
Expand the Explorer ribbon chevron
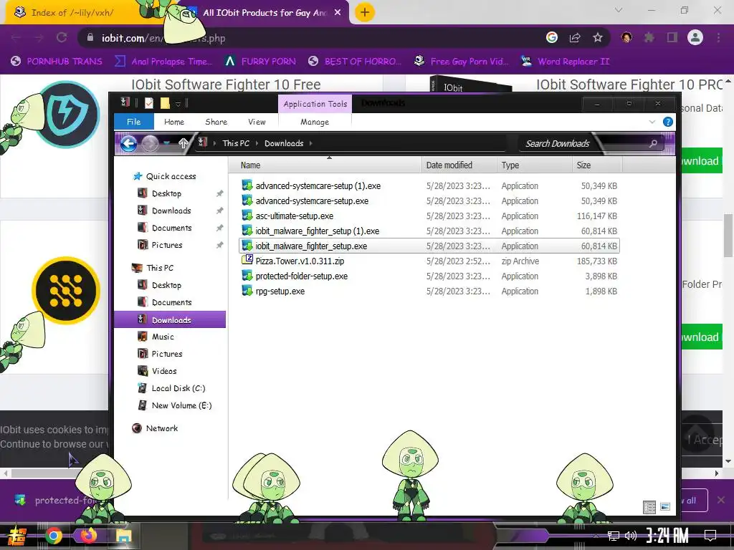click(x=652, y=122)
